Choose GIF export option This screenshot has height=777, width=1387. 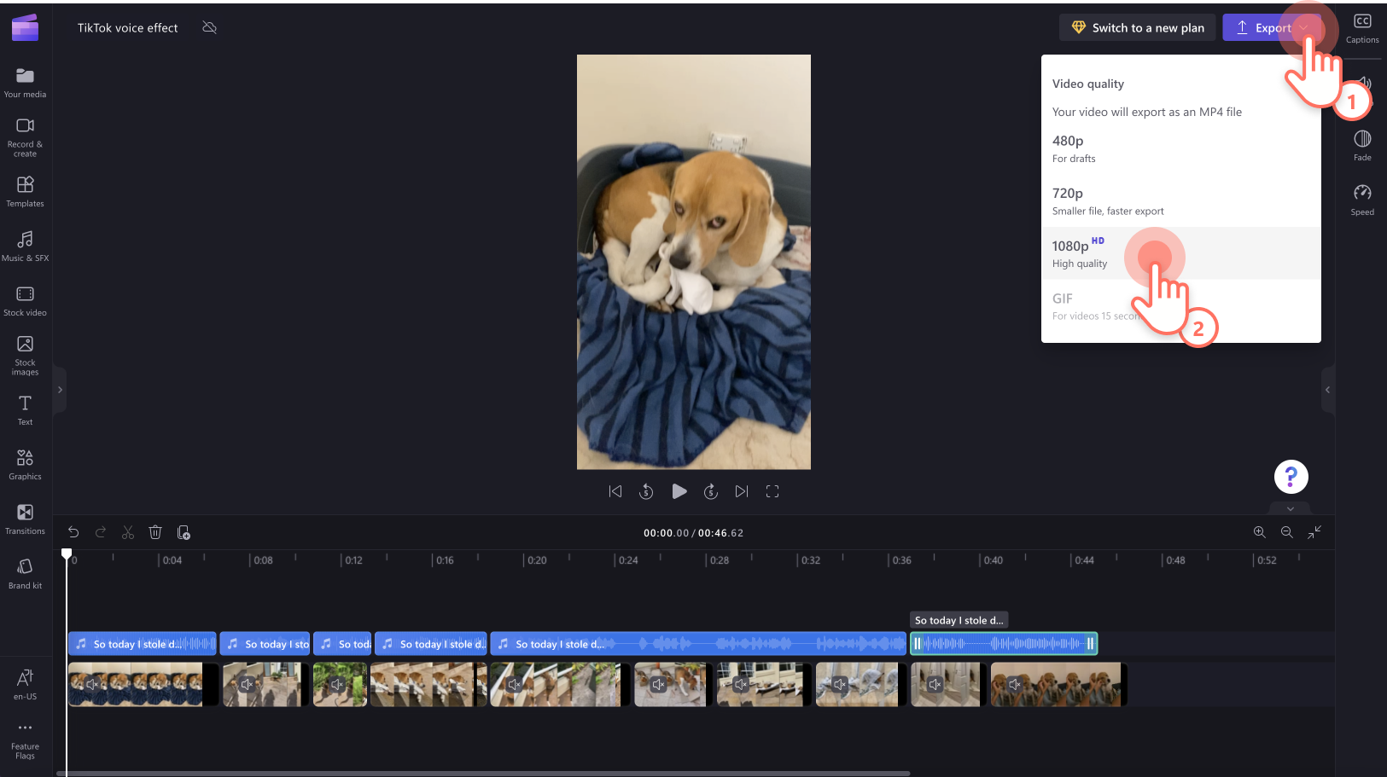(x=1180, y=306)
